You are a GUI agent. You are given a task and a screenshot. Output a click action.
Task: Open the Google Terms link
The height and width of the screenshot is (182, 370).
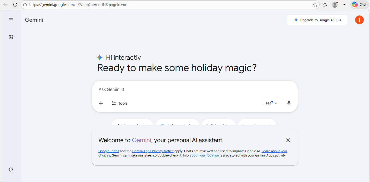(109, 151)
